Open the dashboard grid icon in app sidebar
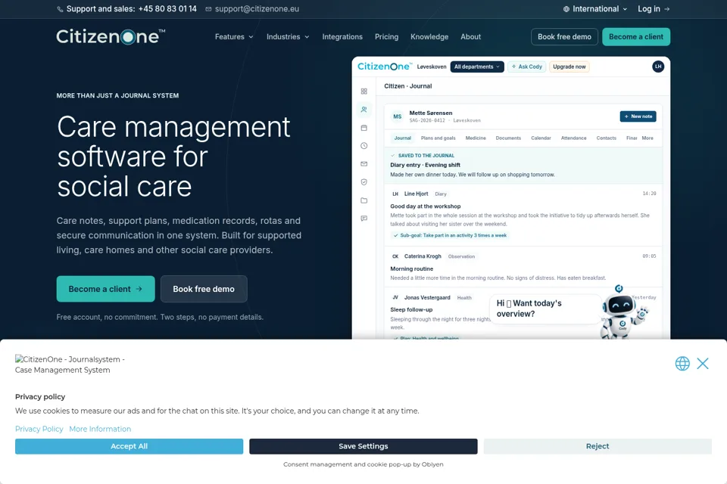727x484 pixels. pyautogui.click(x=364, y=92)
